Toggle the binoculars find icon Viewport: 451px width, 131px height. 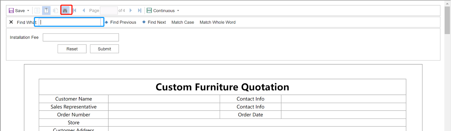(x=65, y=10)
